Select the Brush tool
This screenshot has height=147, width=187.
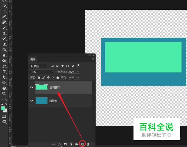(4, 28)
